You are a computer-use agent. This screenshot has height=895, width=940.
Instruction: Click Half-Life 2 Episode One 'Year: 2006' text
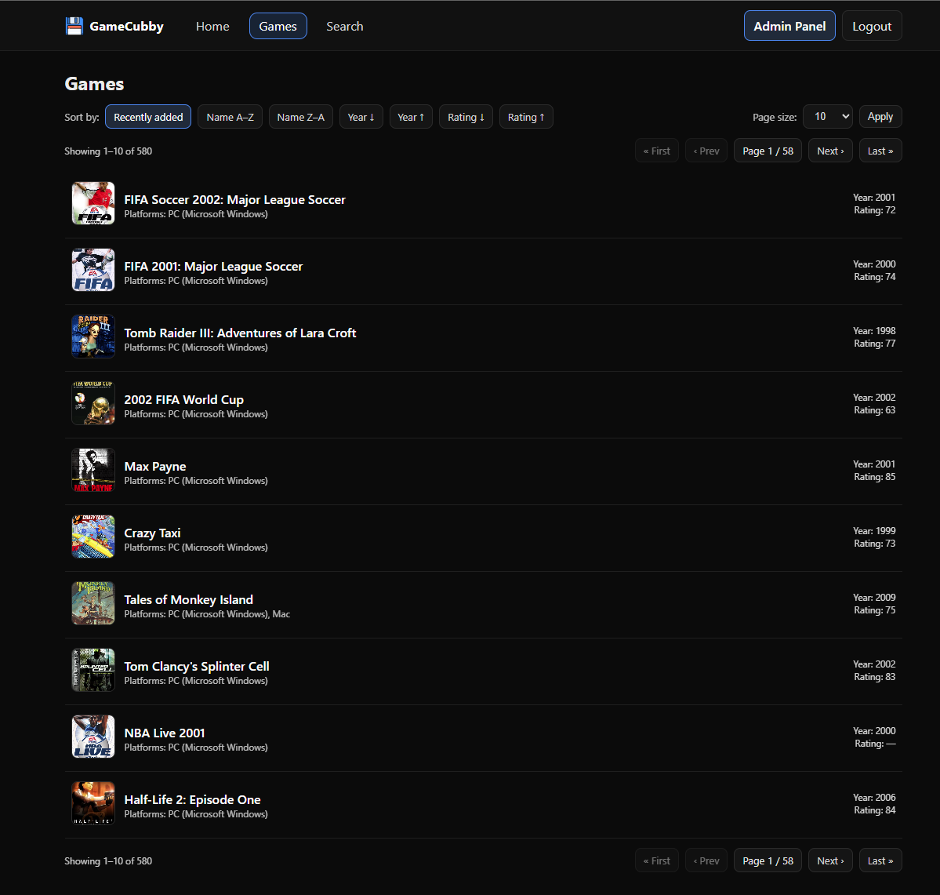(874, 797)
